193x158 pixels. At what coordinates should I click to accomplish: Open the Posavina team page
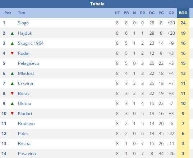[x=27, y=154]
